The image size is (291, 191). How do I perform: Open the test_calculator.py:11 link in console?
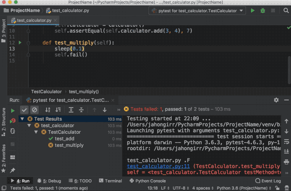click(x=158, y=166)
